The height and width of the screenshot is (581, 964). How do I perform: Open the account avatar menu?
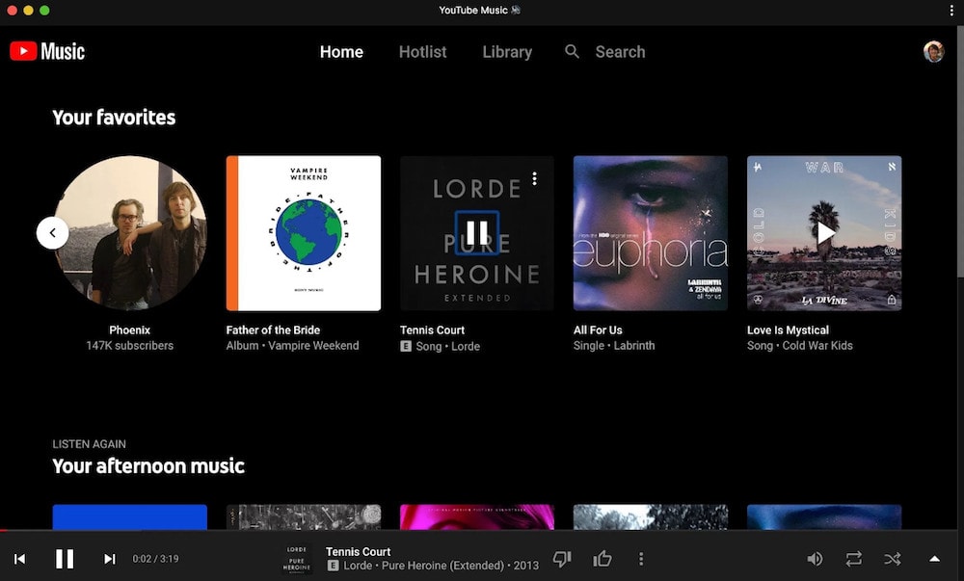pos(933,52)
